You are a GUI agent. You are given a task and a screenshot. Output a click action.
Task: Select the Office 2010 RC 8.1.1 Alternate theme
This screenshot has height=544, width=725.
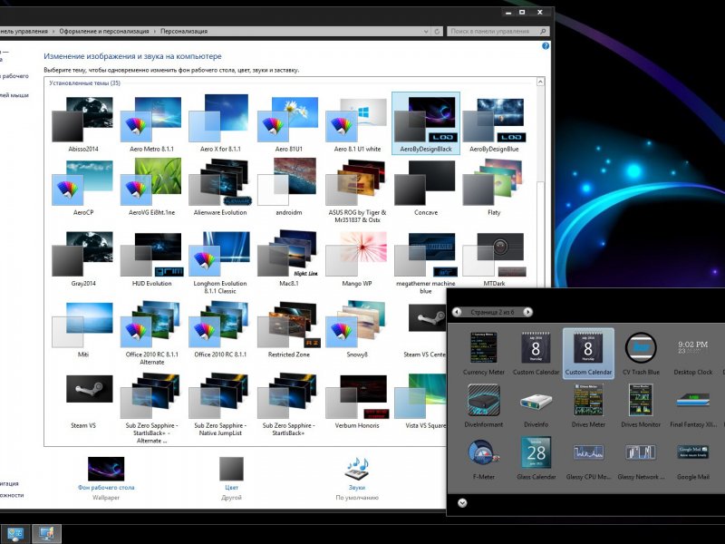[151, 333]
